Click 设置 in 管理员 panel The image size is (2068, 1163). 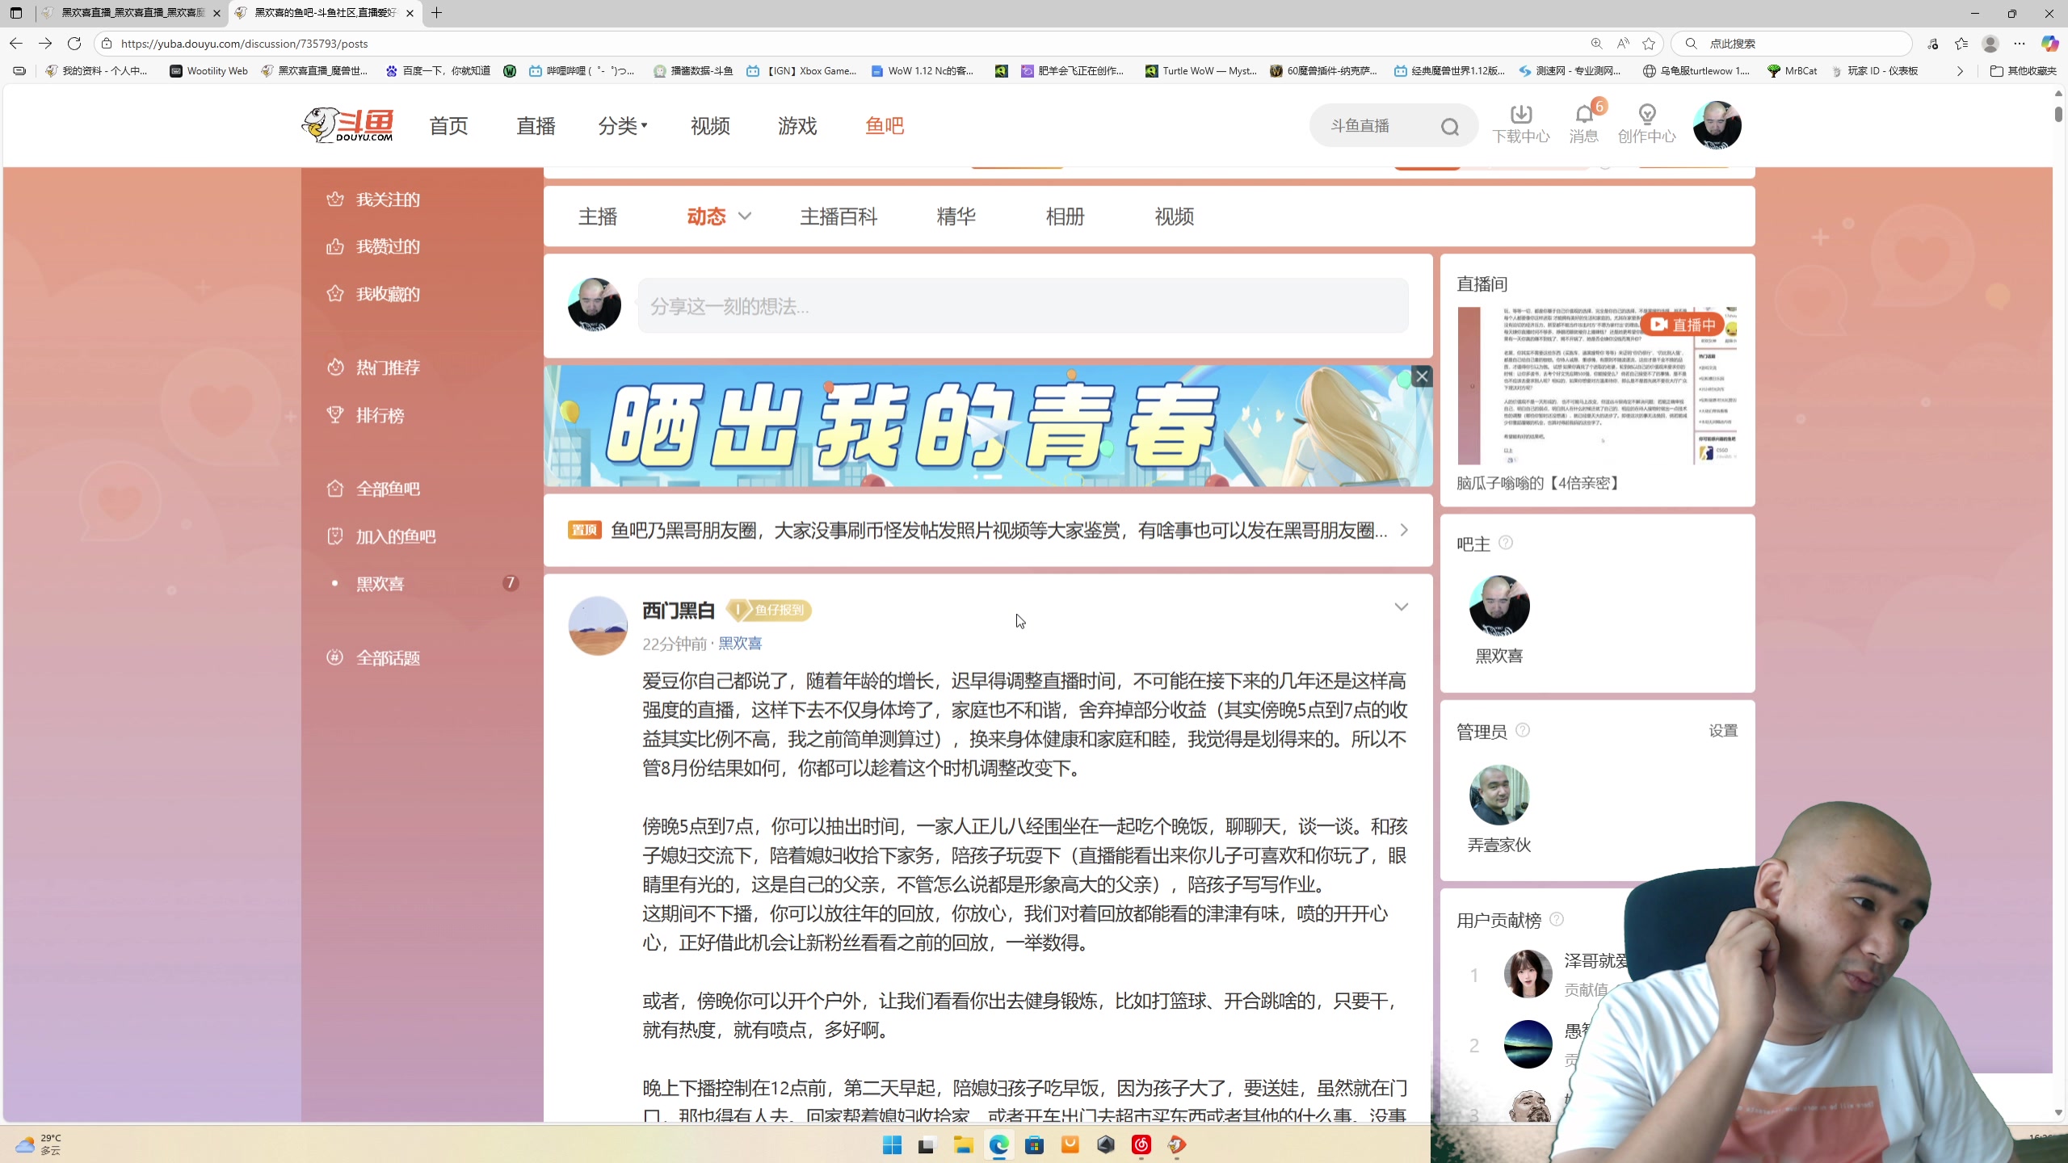(x=1723, y=731)
